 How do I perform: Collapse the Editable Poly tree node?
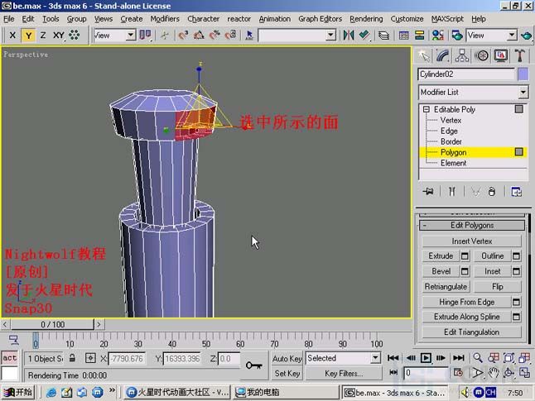427,109
